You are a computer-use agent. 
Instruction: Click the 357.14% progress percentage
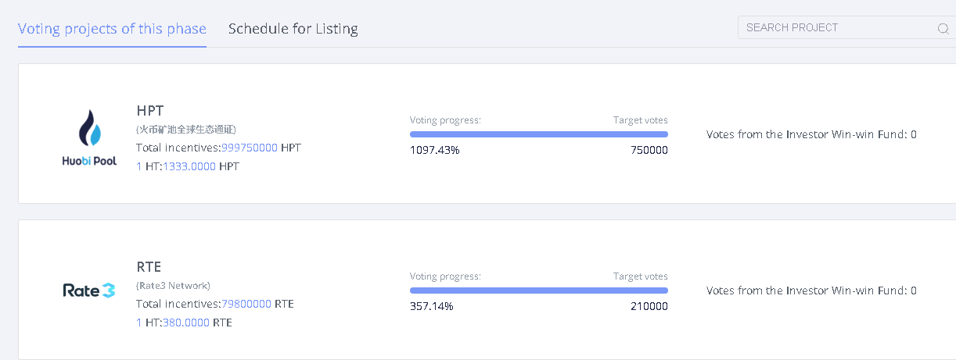[x=431, y=306]
